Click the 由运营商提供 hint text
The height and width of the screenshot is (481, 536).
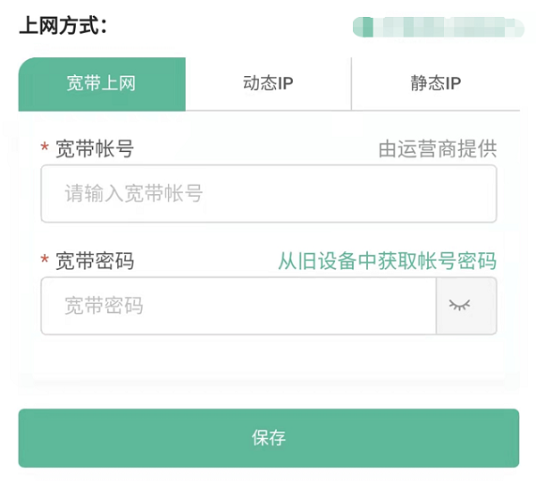(x=437, y=149)
